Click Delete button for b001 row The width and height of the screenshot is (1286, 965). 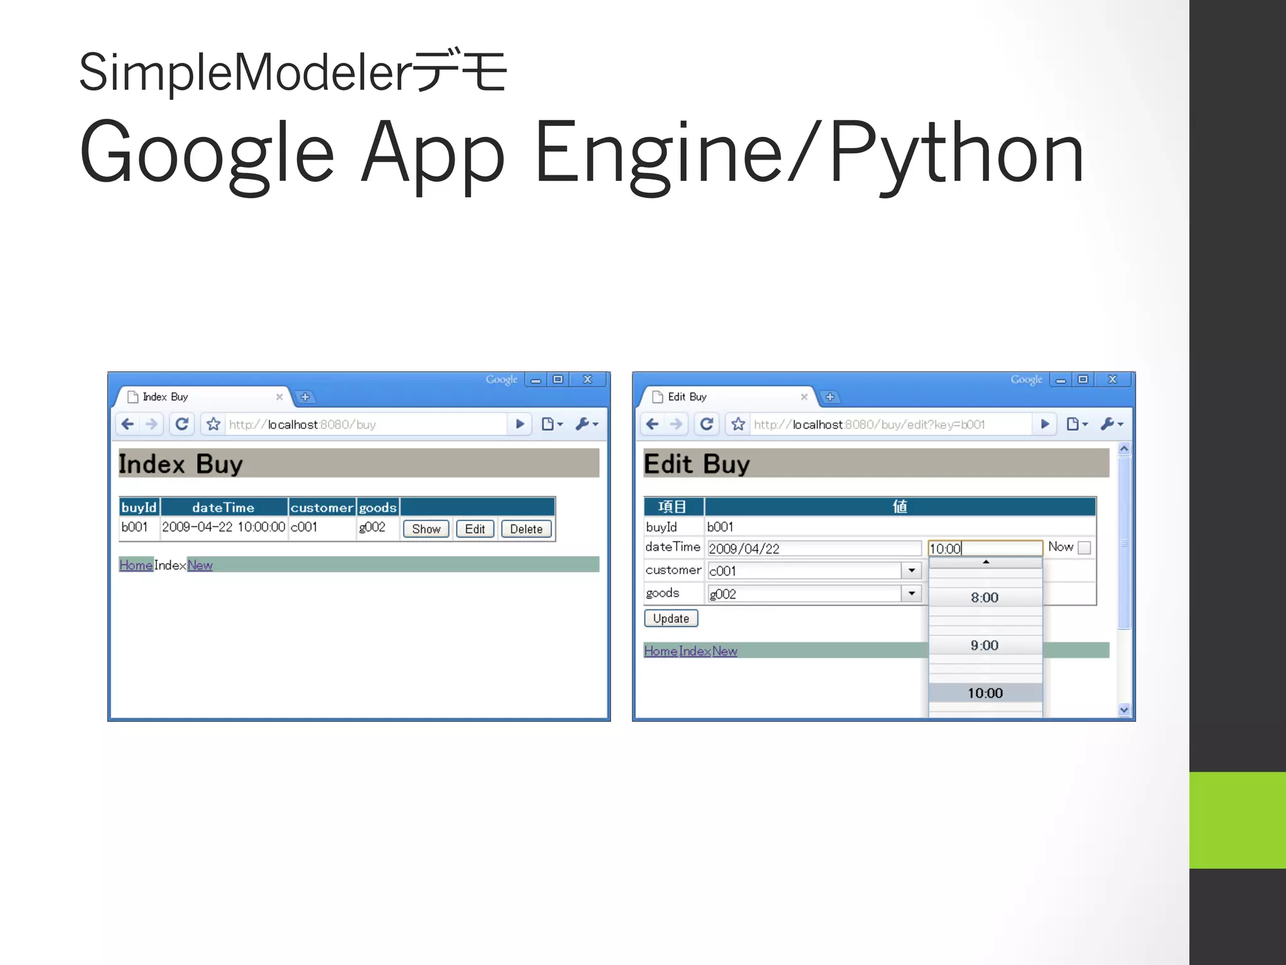[x=526, y=529]
